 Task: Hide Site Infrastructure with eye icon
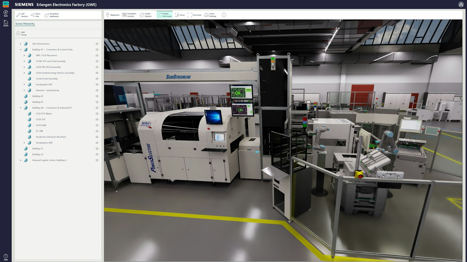pyautogui.click(x=97, y=44)
